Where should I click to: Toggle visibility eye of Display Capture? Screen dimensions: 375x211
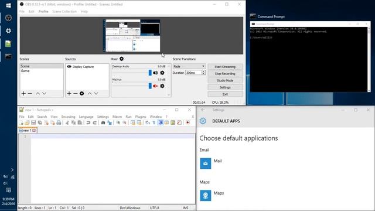click(69, 66)
